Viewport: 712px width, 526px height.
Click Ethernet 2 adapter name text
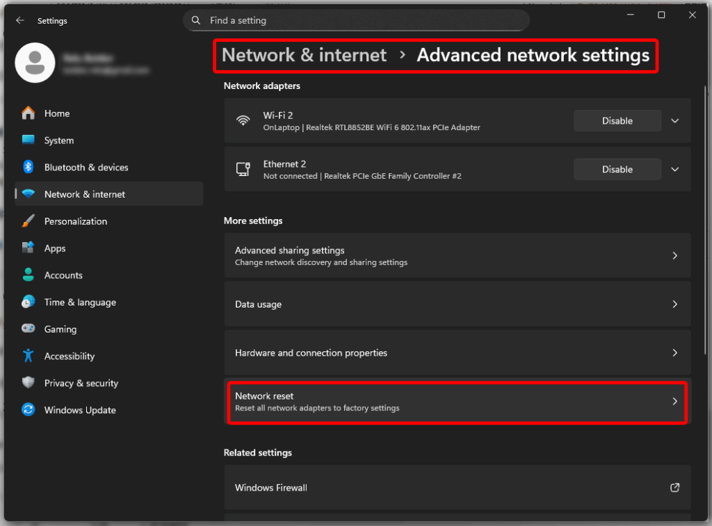[x=284, y=164]
